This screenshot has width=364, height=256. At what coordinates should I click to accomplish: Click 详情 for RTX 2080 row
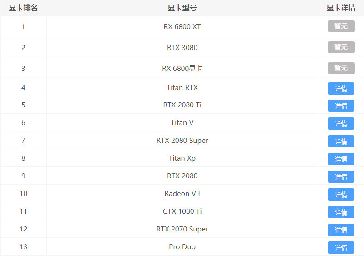(341, 177)
